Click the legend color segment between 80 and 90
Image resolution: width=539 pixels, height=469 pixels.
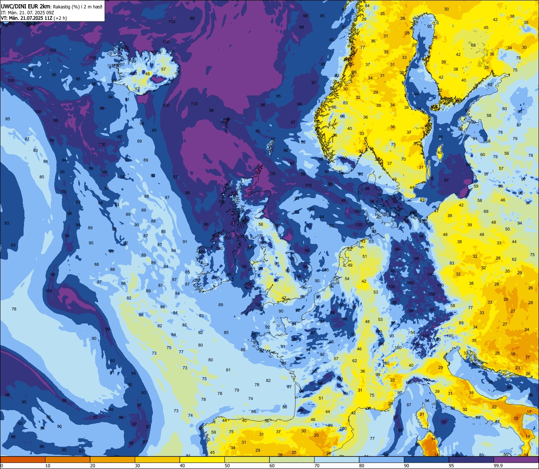click(382, 459)
